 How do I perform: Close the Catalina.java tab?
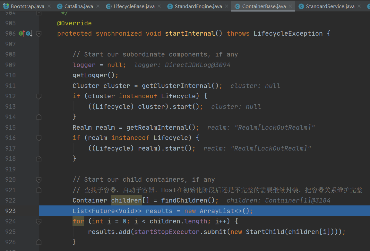98,6
